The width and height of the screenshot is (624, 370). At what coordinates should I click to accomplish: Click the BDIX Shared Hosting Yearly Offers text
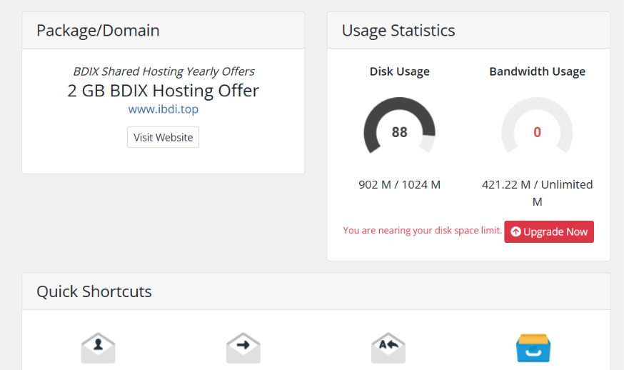tap(163, 71)
